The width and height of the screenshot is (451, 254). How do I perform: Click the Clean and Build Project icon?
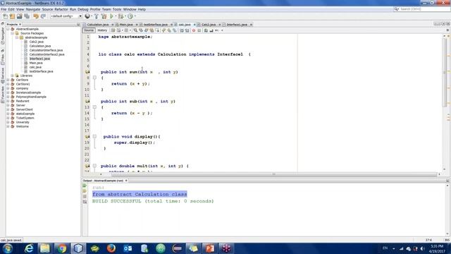[x=104, y=16]
